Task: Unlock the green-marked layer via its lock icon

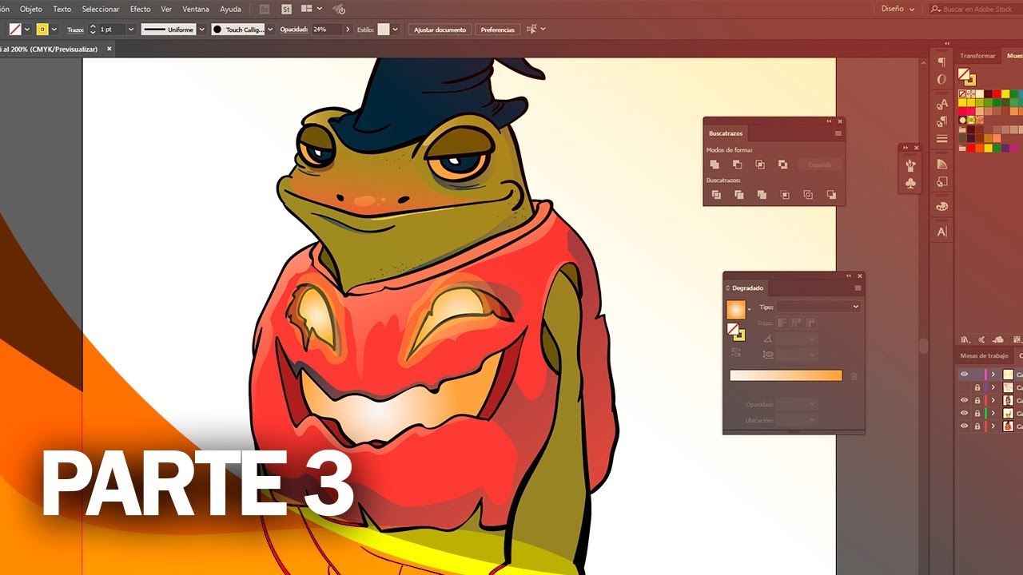Action: pos(977,413)
